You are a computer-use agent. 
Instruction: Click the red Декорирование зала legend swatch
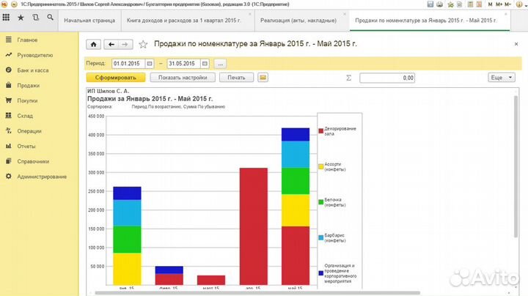point(321,131)
